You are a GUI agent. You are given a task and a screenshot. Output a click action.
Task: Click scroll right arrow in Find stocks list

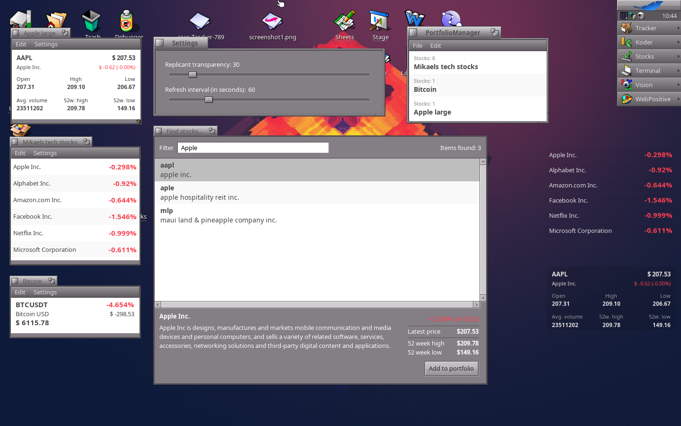coord(476,304)
